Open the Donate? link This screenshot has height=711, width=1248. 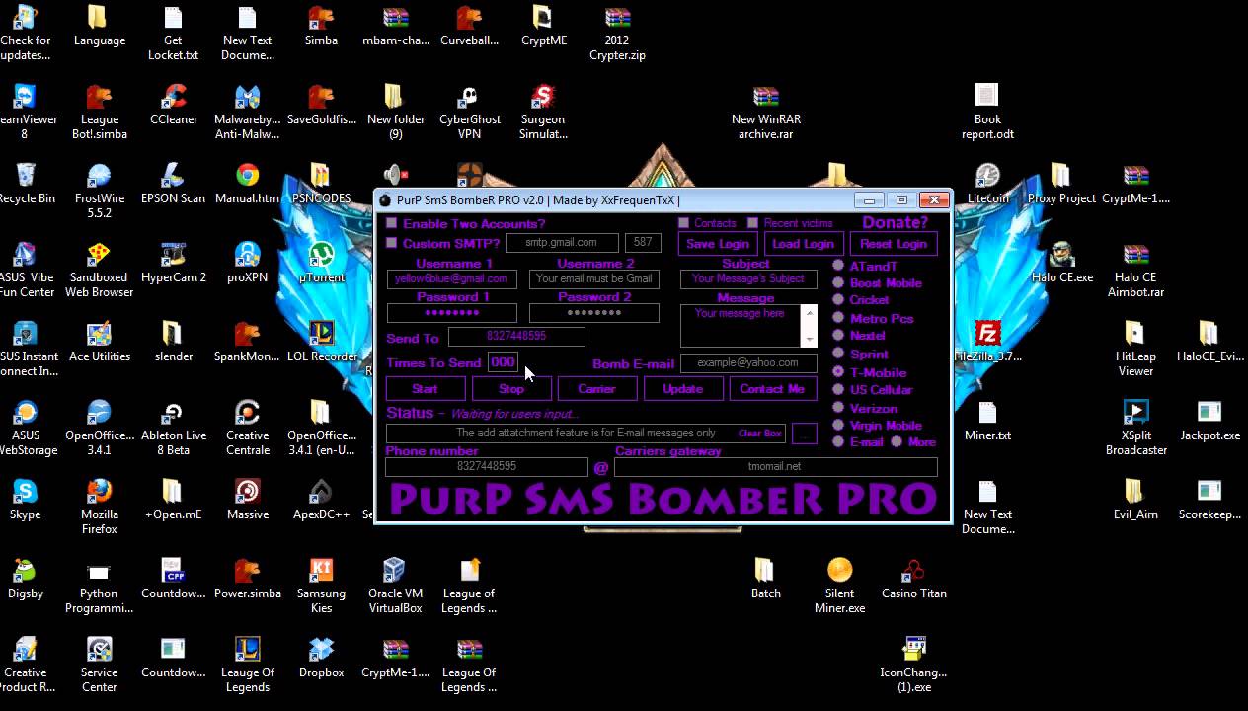[896, 222]
